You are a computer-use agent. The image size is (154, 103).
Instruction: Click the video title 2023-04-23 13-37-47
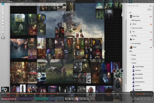[x=9, y=99]
